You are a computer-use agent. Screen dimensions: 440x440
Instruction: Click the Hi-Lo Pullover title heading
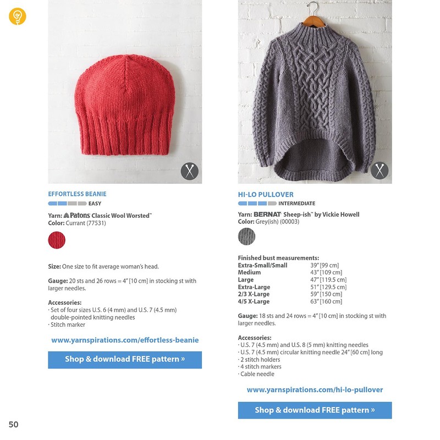266,195
